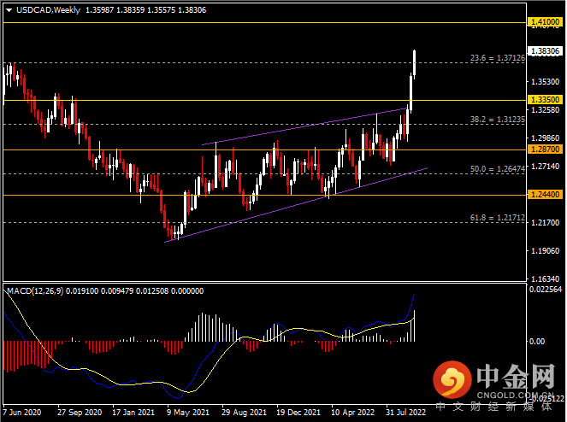Select the MACD(12,26,9) indicator label

(x=35, y=290)
